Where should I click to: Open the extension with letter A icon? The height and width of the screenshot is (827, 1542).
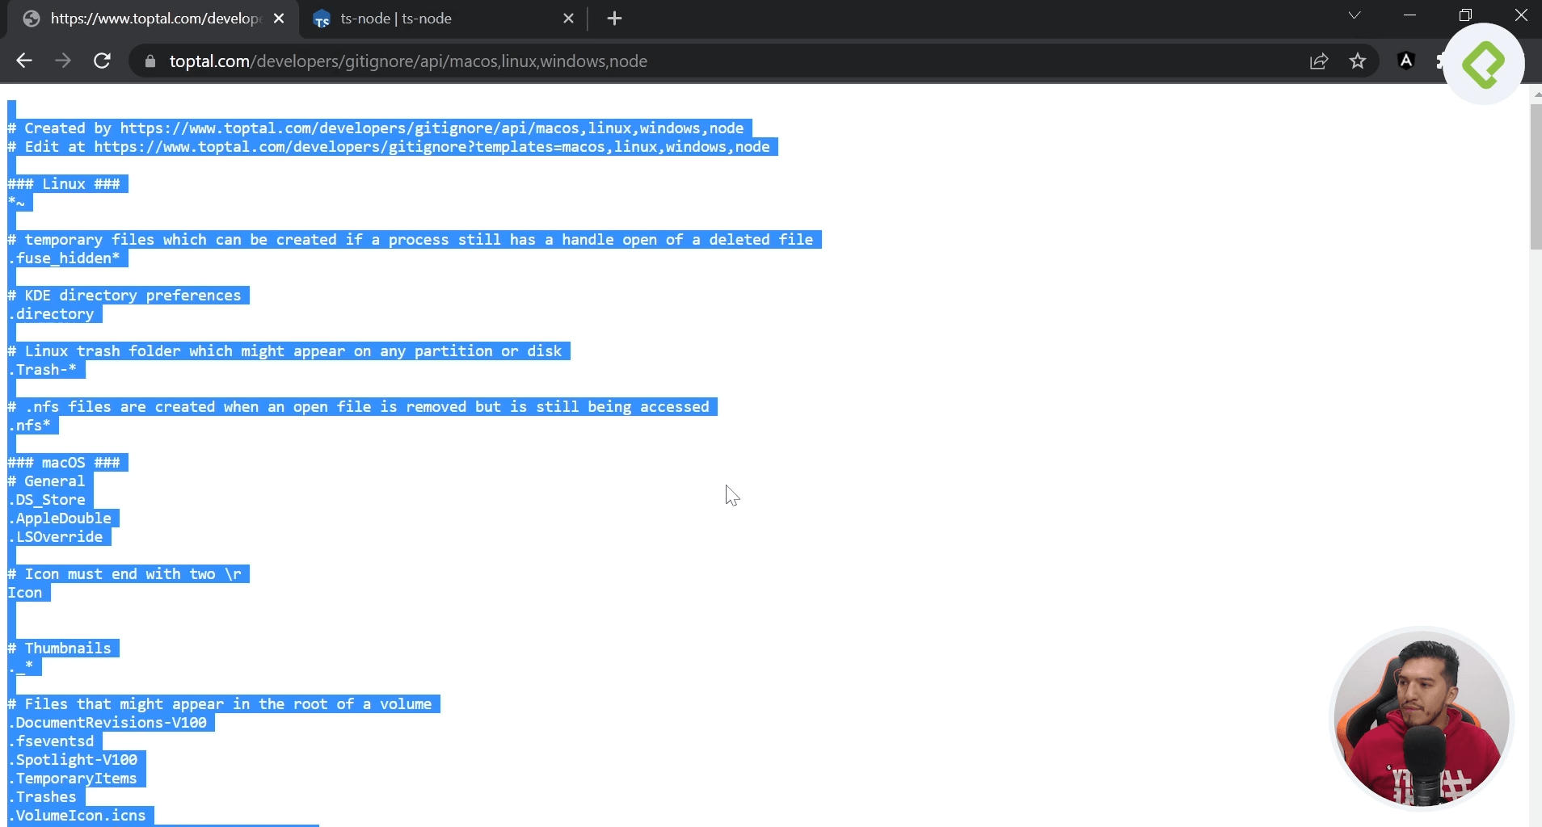click(x=1406, y=61)
